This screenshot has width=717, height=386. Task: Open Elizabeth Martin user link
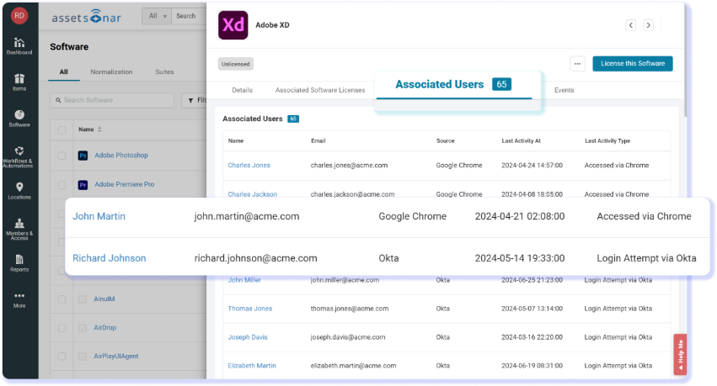252,366
